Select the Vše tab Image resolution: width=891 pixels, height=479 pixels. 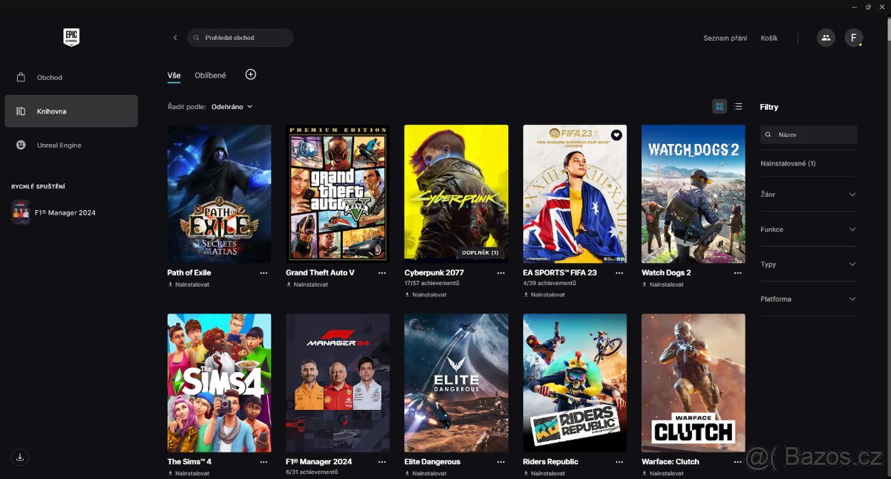174,74
